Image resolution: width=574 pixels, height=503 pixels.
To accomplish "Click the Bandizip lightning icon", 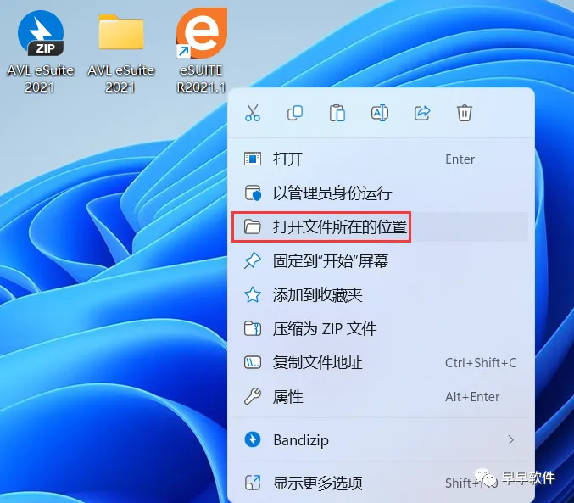I will coord(253,439).
